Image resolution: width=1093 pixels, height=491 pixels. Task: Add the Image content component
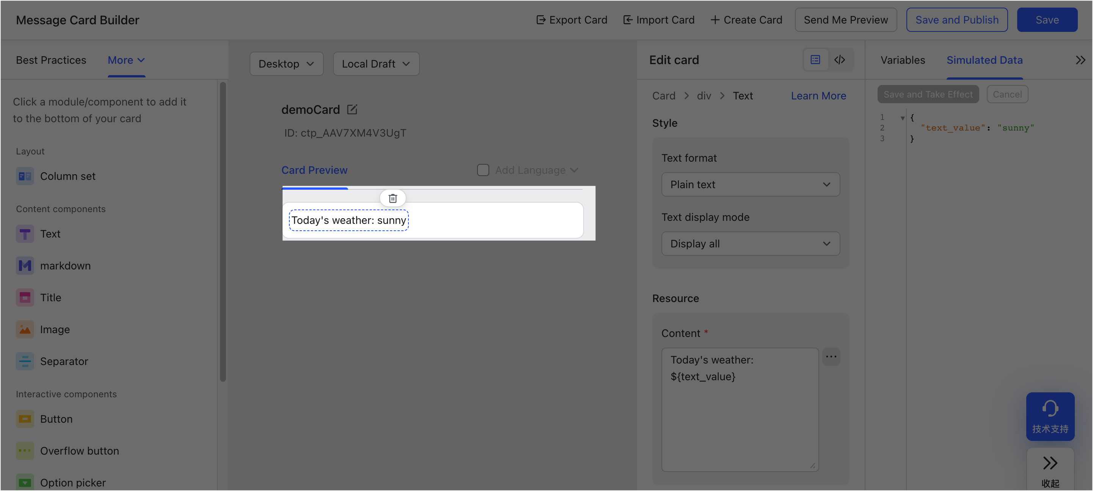coord(43,329)
